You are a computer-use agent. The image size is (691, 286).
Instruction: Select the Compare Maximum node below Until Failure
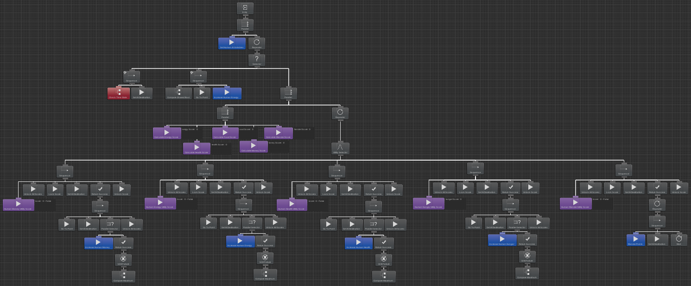[124, 276]
